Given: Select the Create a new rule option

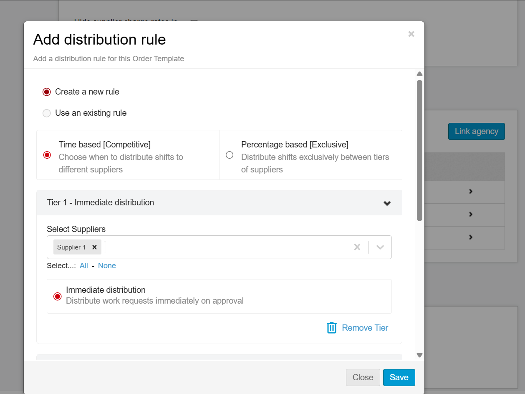Looking at the screenshot, I should [x=47, y=92].
